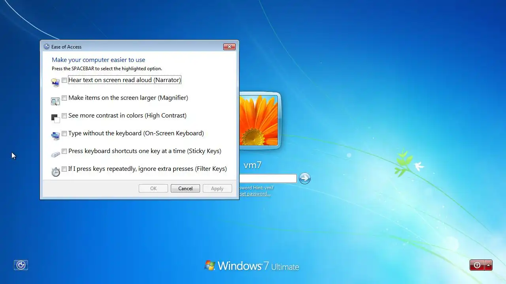506x284 pixels.
Task: Click the Ease of Access title bar icon
Action: [47, 47]
